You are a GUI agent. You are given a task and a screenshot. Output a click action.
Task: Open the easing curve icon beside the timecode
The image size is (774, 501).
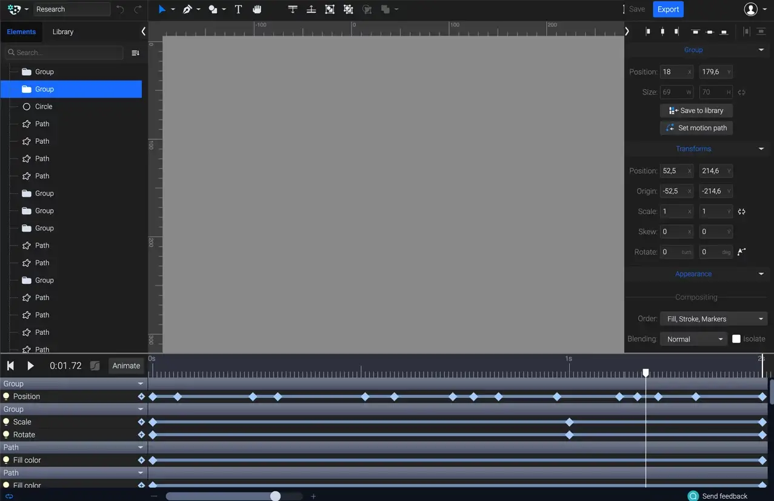pyautogui.click(x=95, y=366)
